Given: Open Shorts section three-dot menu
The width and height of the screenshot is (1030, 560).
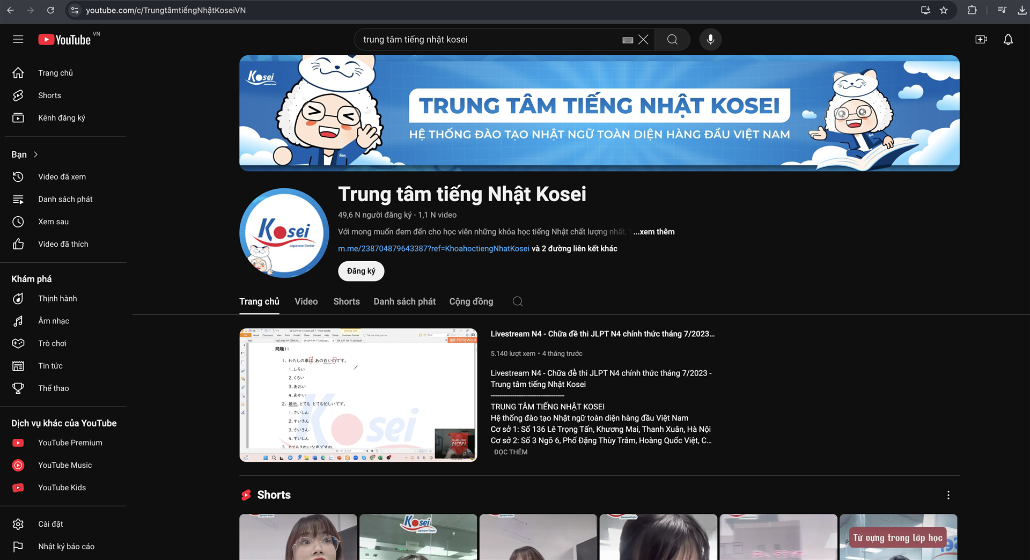Looking at the screenshot, I should pyautogui.click(x=948, y=495).
